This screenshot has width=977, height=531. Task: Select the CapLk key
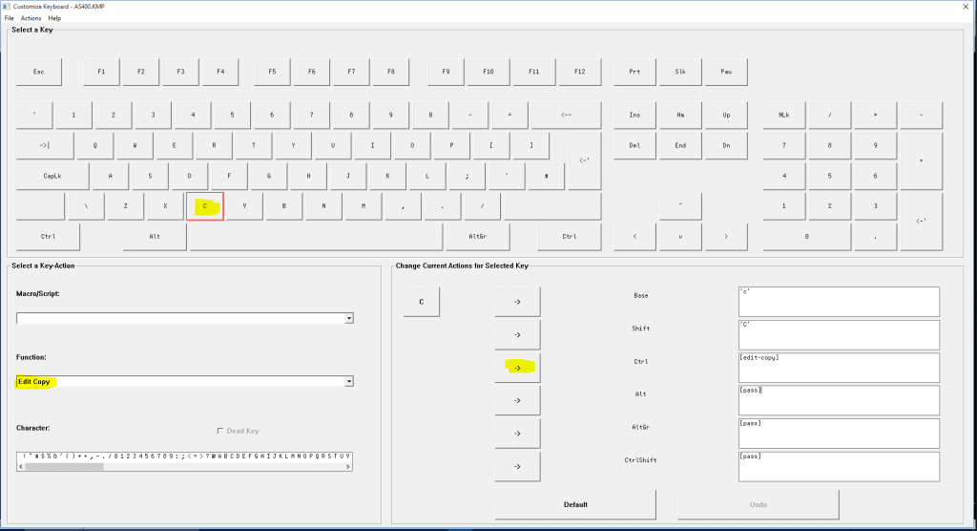coord(52,176)
